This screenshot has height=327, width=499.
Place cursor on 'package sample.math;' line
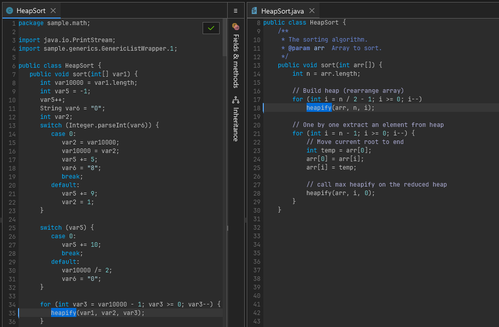point(54,23)
